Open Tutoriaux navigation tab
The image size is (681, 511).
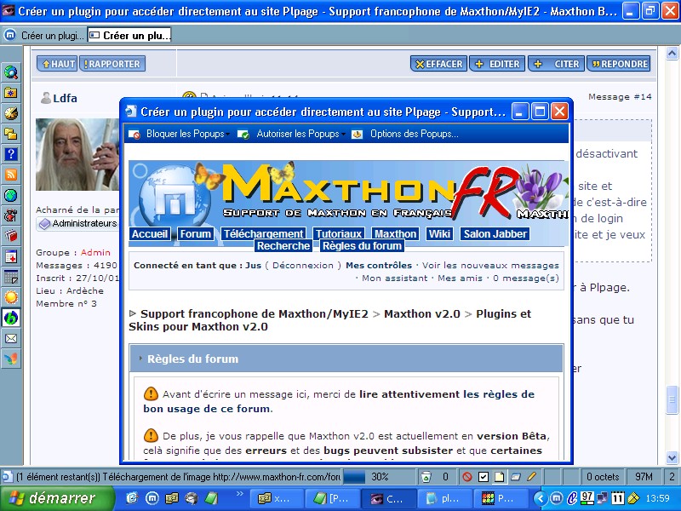339,233
